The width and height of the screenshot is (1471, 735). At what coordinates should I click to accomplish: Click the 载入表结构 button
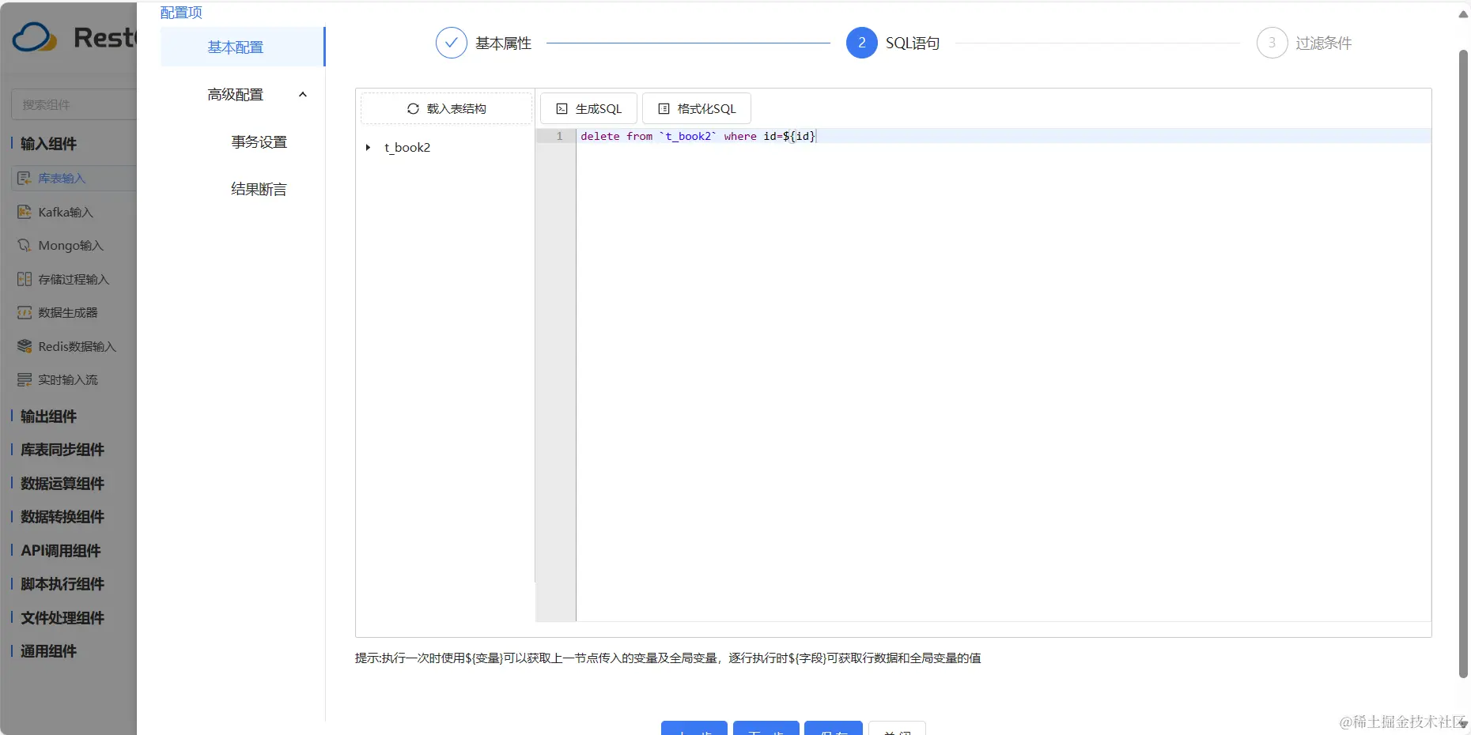[446, 109]
